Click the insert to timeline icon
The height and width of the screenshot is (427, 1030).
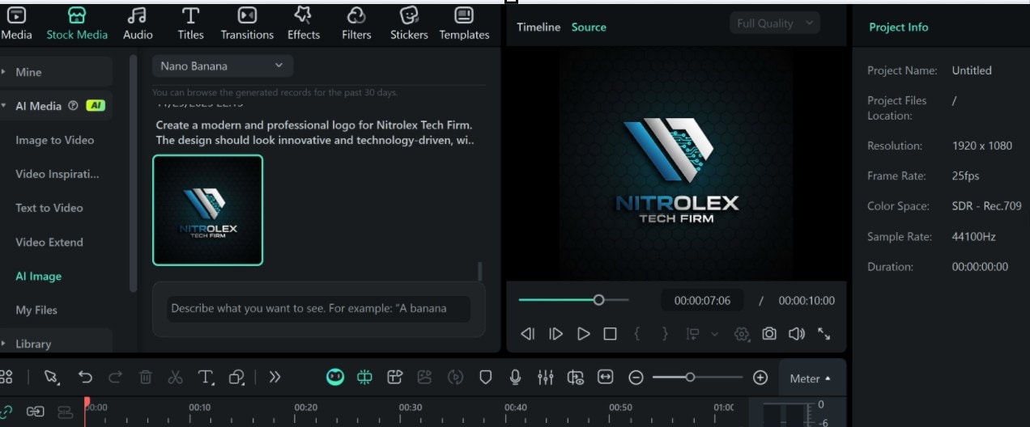(692, 334)
